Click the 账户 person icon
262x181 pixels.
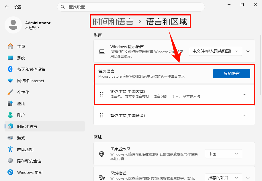10,115
